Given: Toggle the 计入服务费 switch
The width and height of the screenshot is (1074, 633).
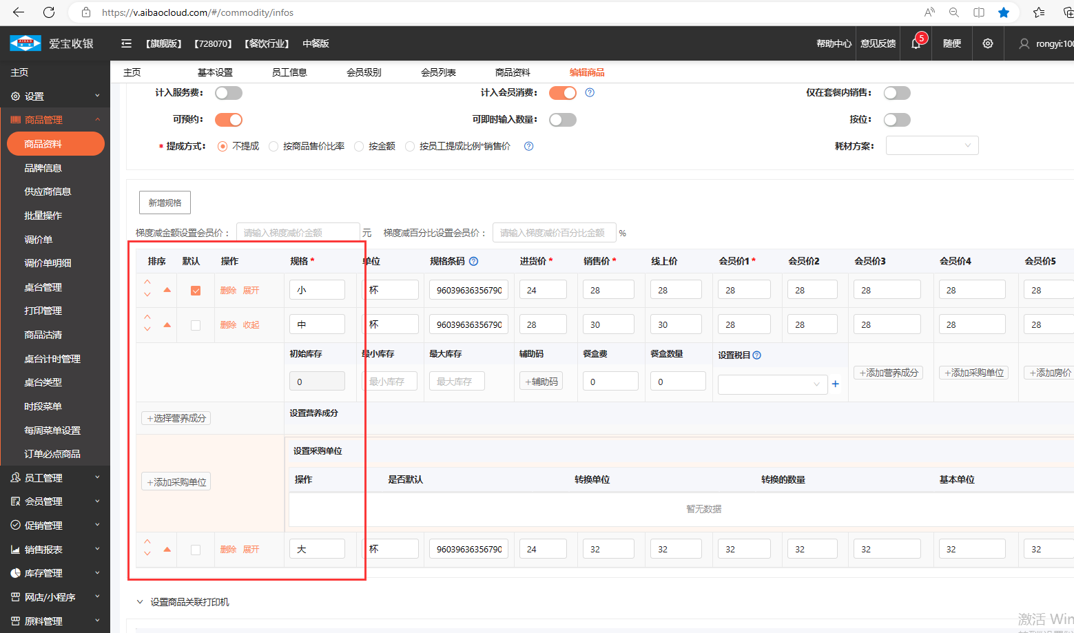Looking at the screenshot, I should [229, 93].
